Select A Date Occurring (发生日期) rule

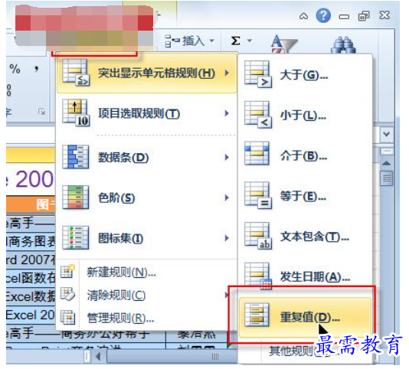click(305, 276)
